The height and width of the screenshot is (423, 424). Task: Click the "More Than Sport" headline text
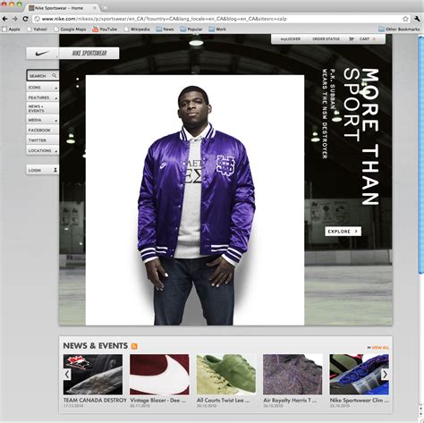coord(361,137)
